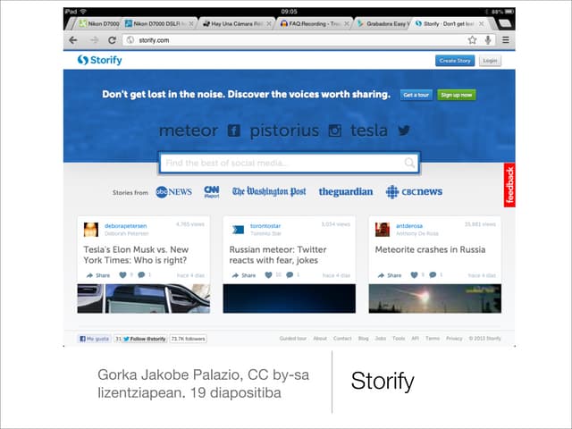Open theguardian stories
Image resolution: width=572 pixels, height=429 pixels.
point(346,192)
